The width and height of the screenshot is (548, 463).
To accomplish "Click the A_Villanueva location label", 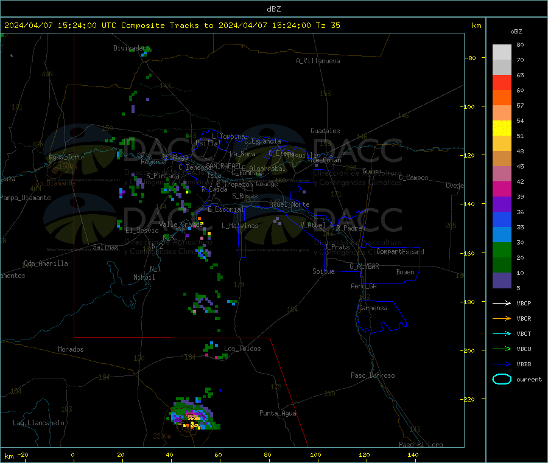I will click(318, 61).
